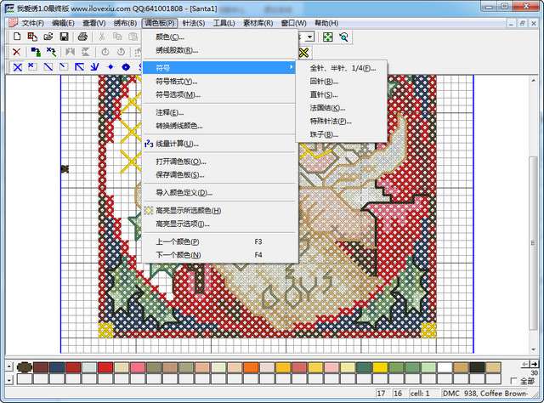
Task: Select 全针、半针、1/4(F)... submenu item
Action: pos(342,68)
